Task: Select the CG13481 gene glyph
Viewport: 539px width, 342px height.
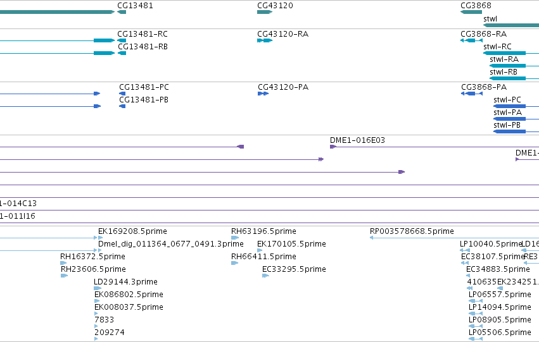Action: 122,12
